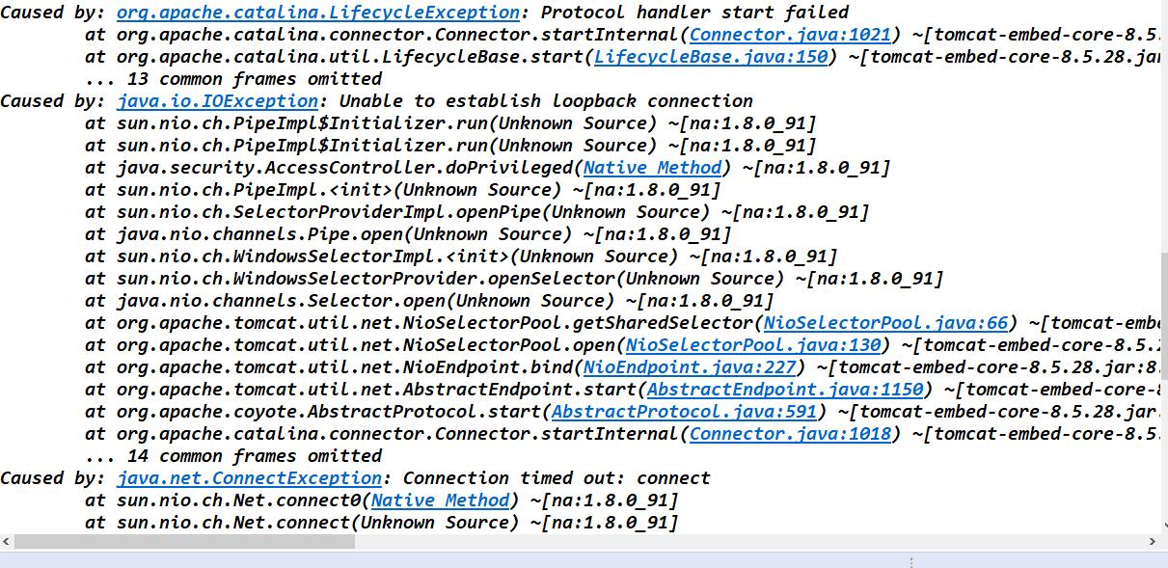Open AbstractEndpoint.java:1150 link
This screenshot has height=568, width=1168.
pyautogui.click(x=785, y=390)
